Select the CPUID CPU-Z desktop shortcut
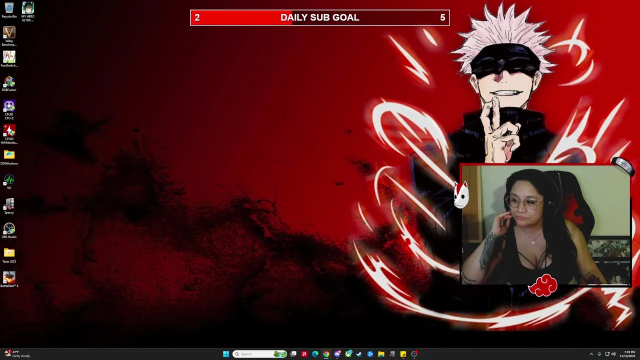640x360 pixels. [9, 110]
